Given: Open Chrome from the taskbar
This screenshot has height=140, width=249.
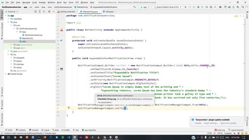Looking at the screenshot, I should coord(15,137).
